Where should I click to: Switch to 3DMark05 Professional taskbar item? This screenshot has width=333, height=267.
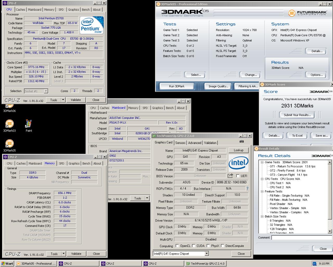(x=36, y=264)
